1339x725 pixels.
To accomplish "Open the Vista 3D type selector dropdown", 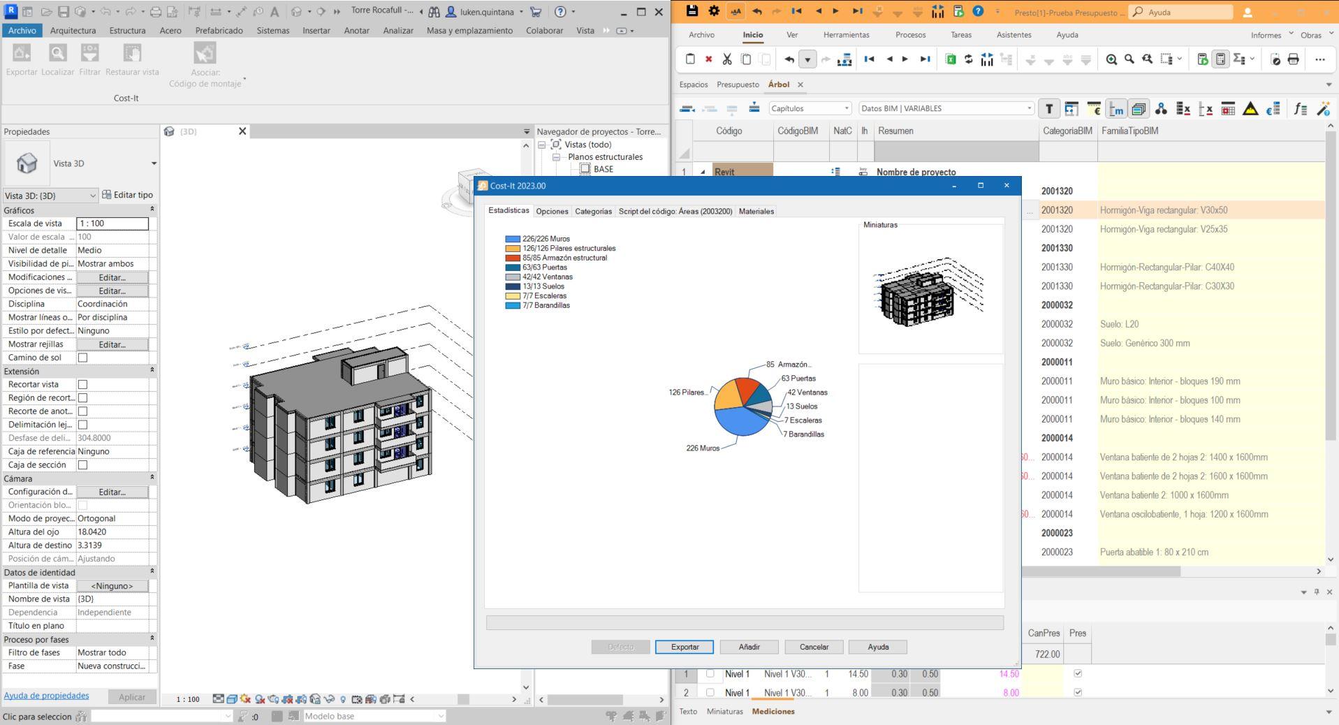I will click(154, 163).
